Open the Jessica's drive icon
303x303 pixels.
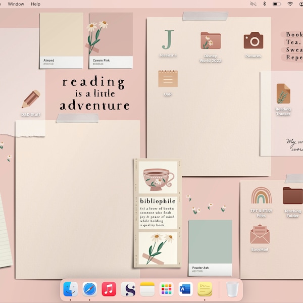tap(168, 40)
